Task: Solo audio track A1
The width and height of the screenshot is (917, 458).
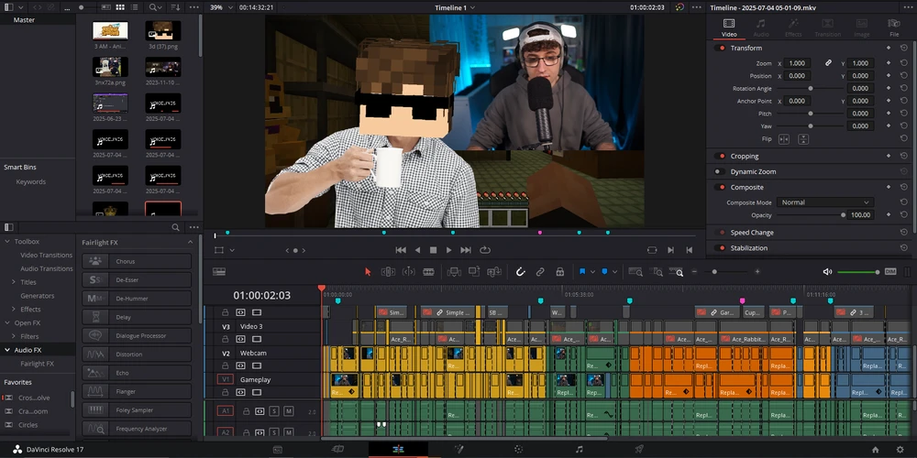Action: coord(273,411)
